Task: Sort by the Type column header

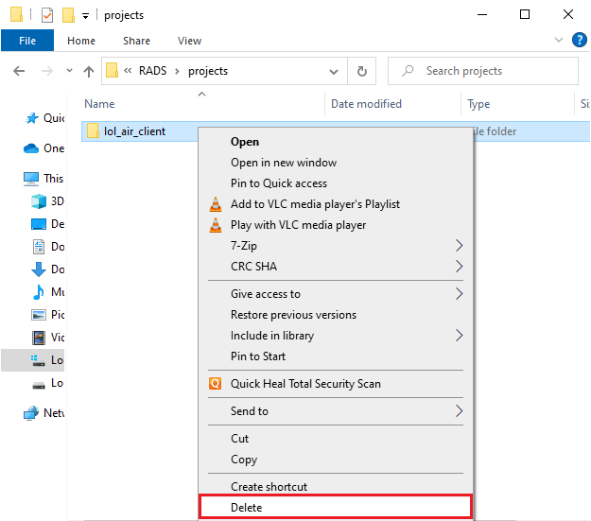Action: 478,104
